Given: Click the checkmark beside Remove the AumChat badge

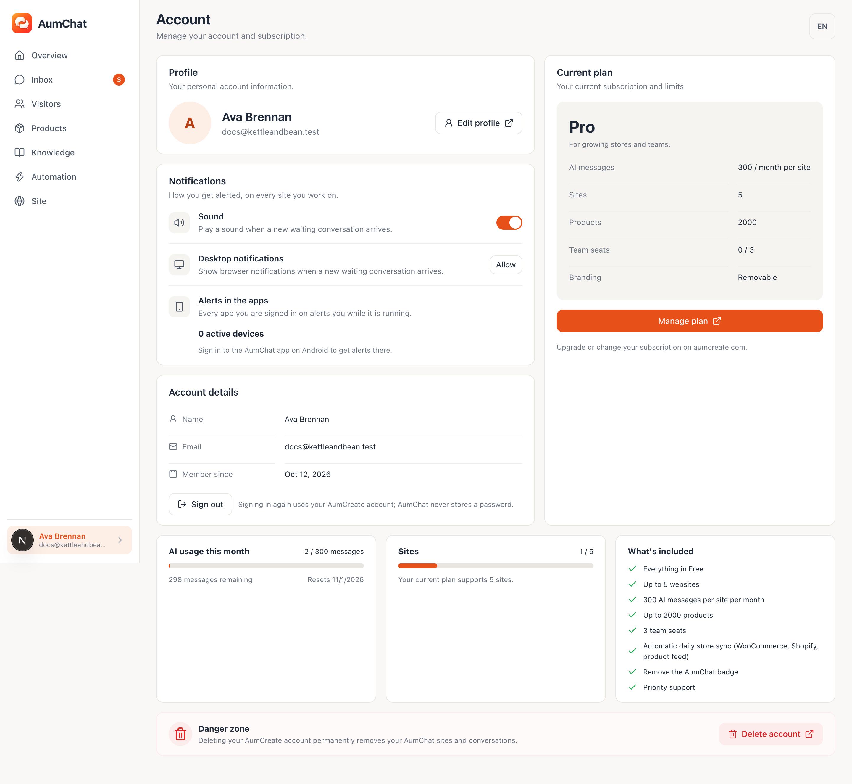Looking at the screenshot, I should pos(632,672).
